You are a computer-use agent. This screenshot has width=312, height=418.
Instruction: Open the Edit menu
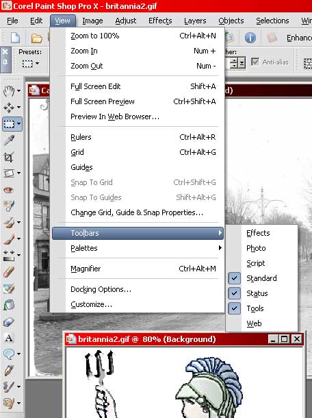click(36, 21)
